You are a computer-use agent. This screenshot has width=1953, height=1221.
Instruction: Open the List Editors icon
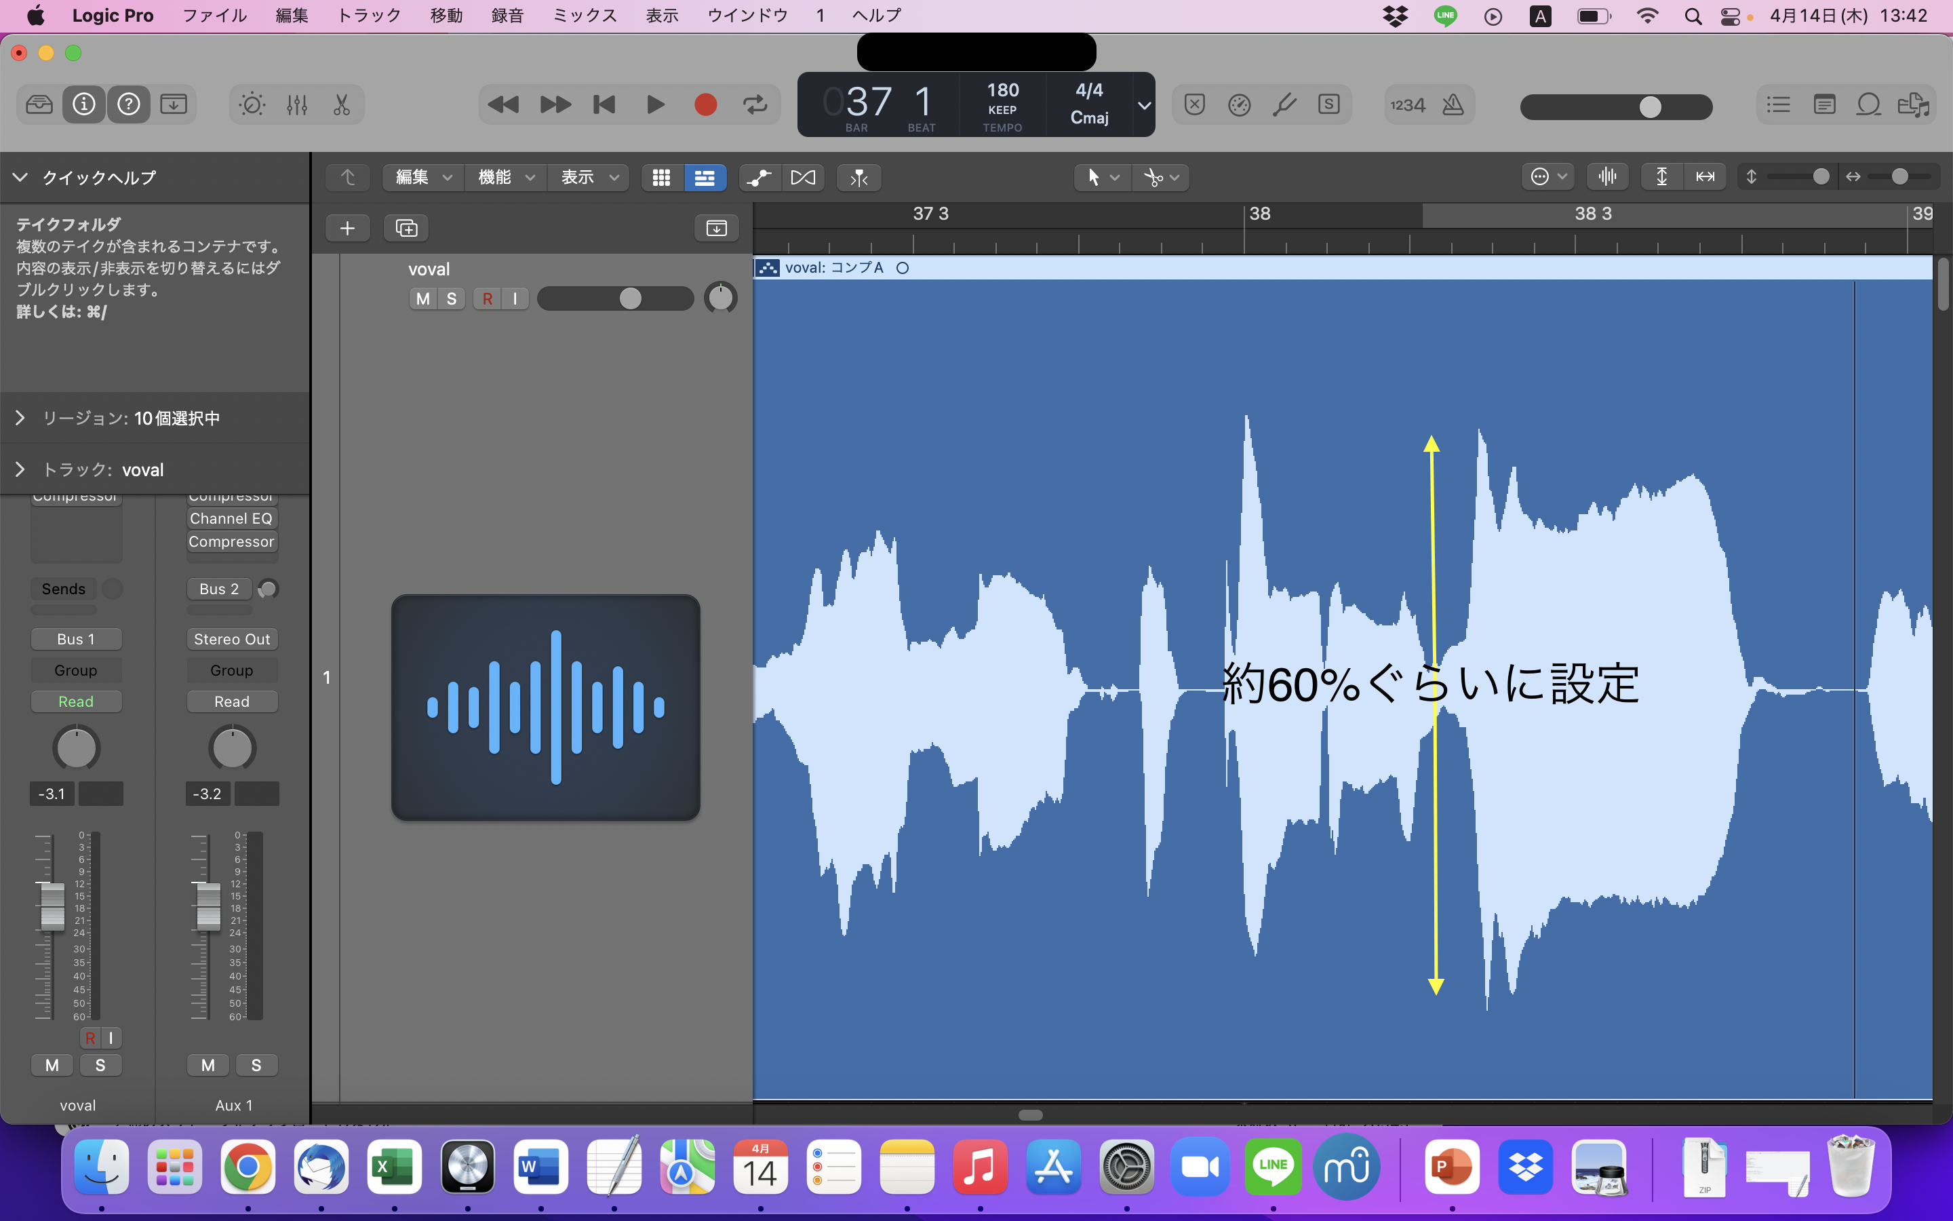(x=1778, y=105)
